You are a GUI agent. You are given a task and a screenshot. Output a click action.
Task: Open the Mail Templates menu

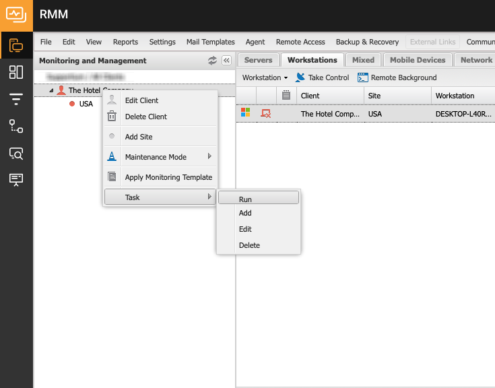pos(211,42)
